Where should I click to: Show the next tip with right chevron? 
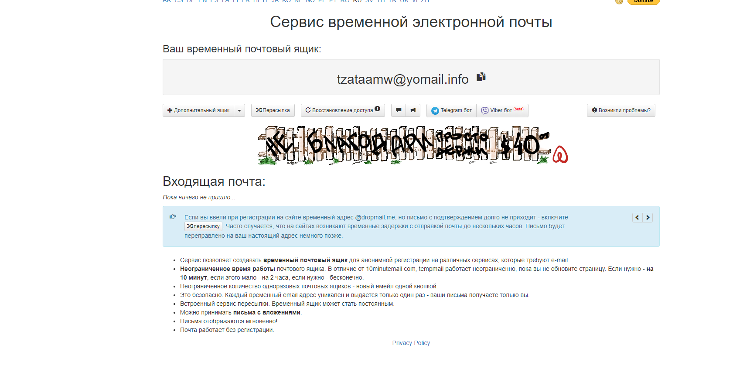648,218
